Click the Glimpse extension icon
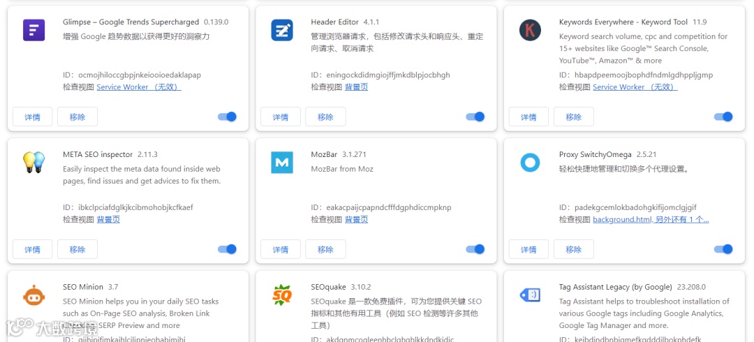754x342 pixels. pos(34,30)
